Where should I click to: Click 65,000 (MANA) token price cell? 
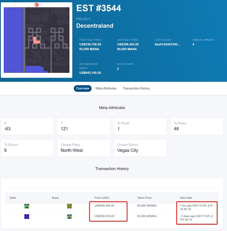pos(147,216)
